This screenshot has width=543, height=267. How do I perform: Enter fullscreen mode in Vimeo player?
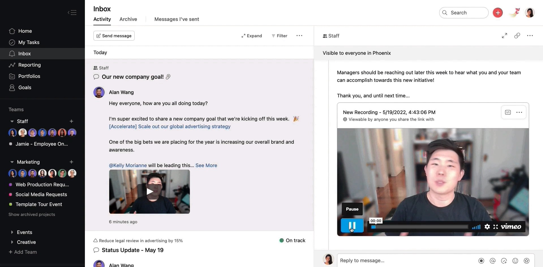pyautogui.click(x=495, y=227)
